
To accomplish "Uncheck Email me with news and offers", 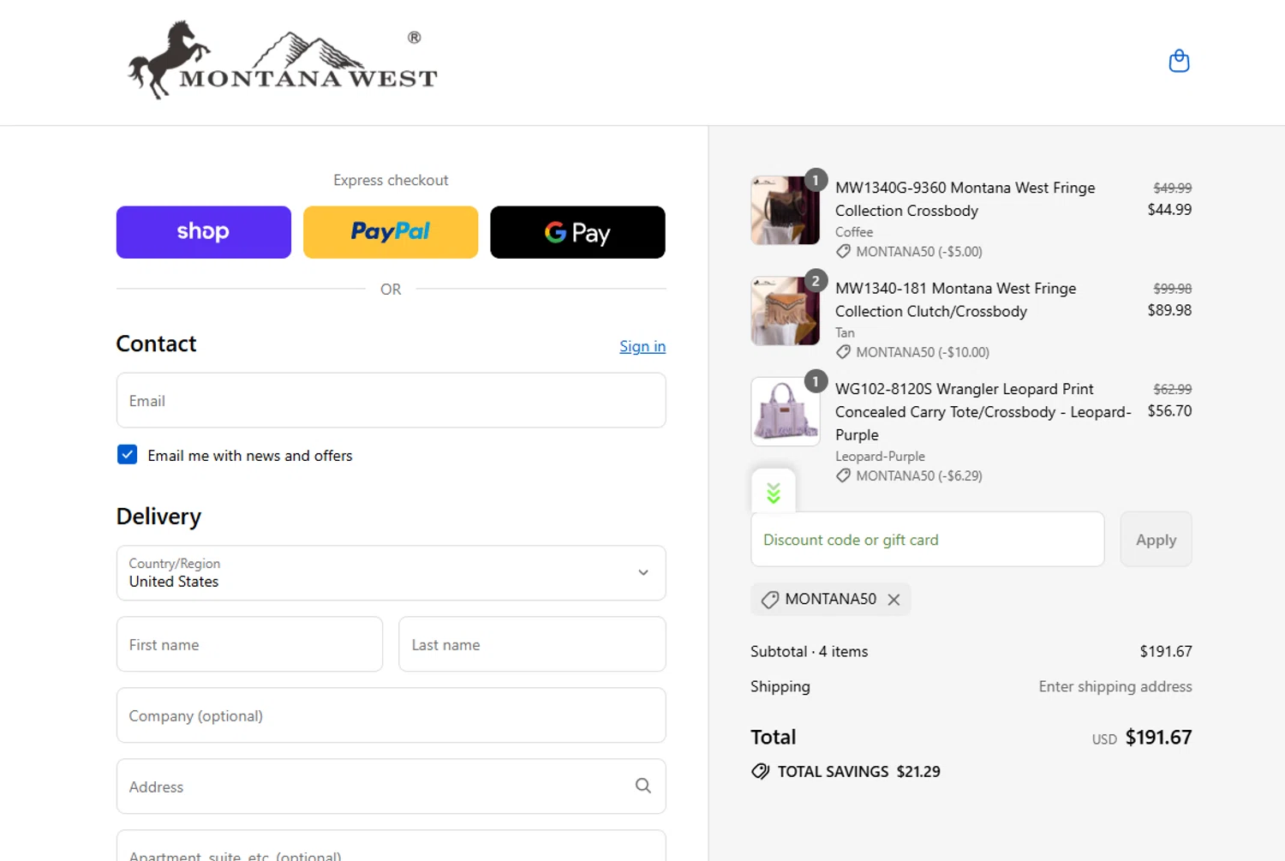I will 127,455.
